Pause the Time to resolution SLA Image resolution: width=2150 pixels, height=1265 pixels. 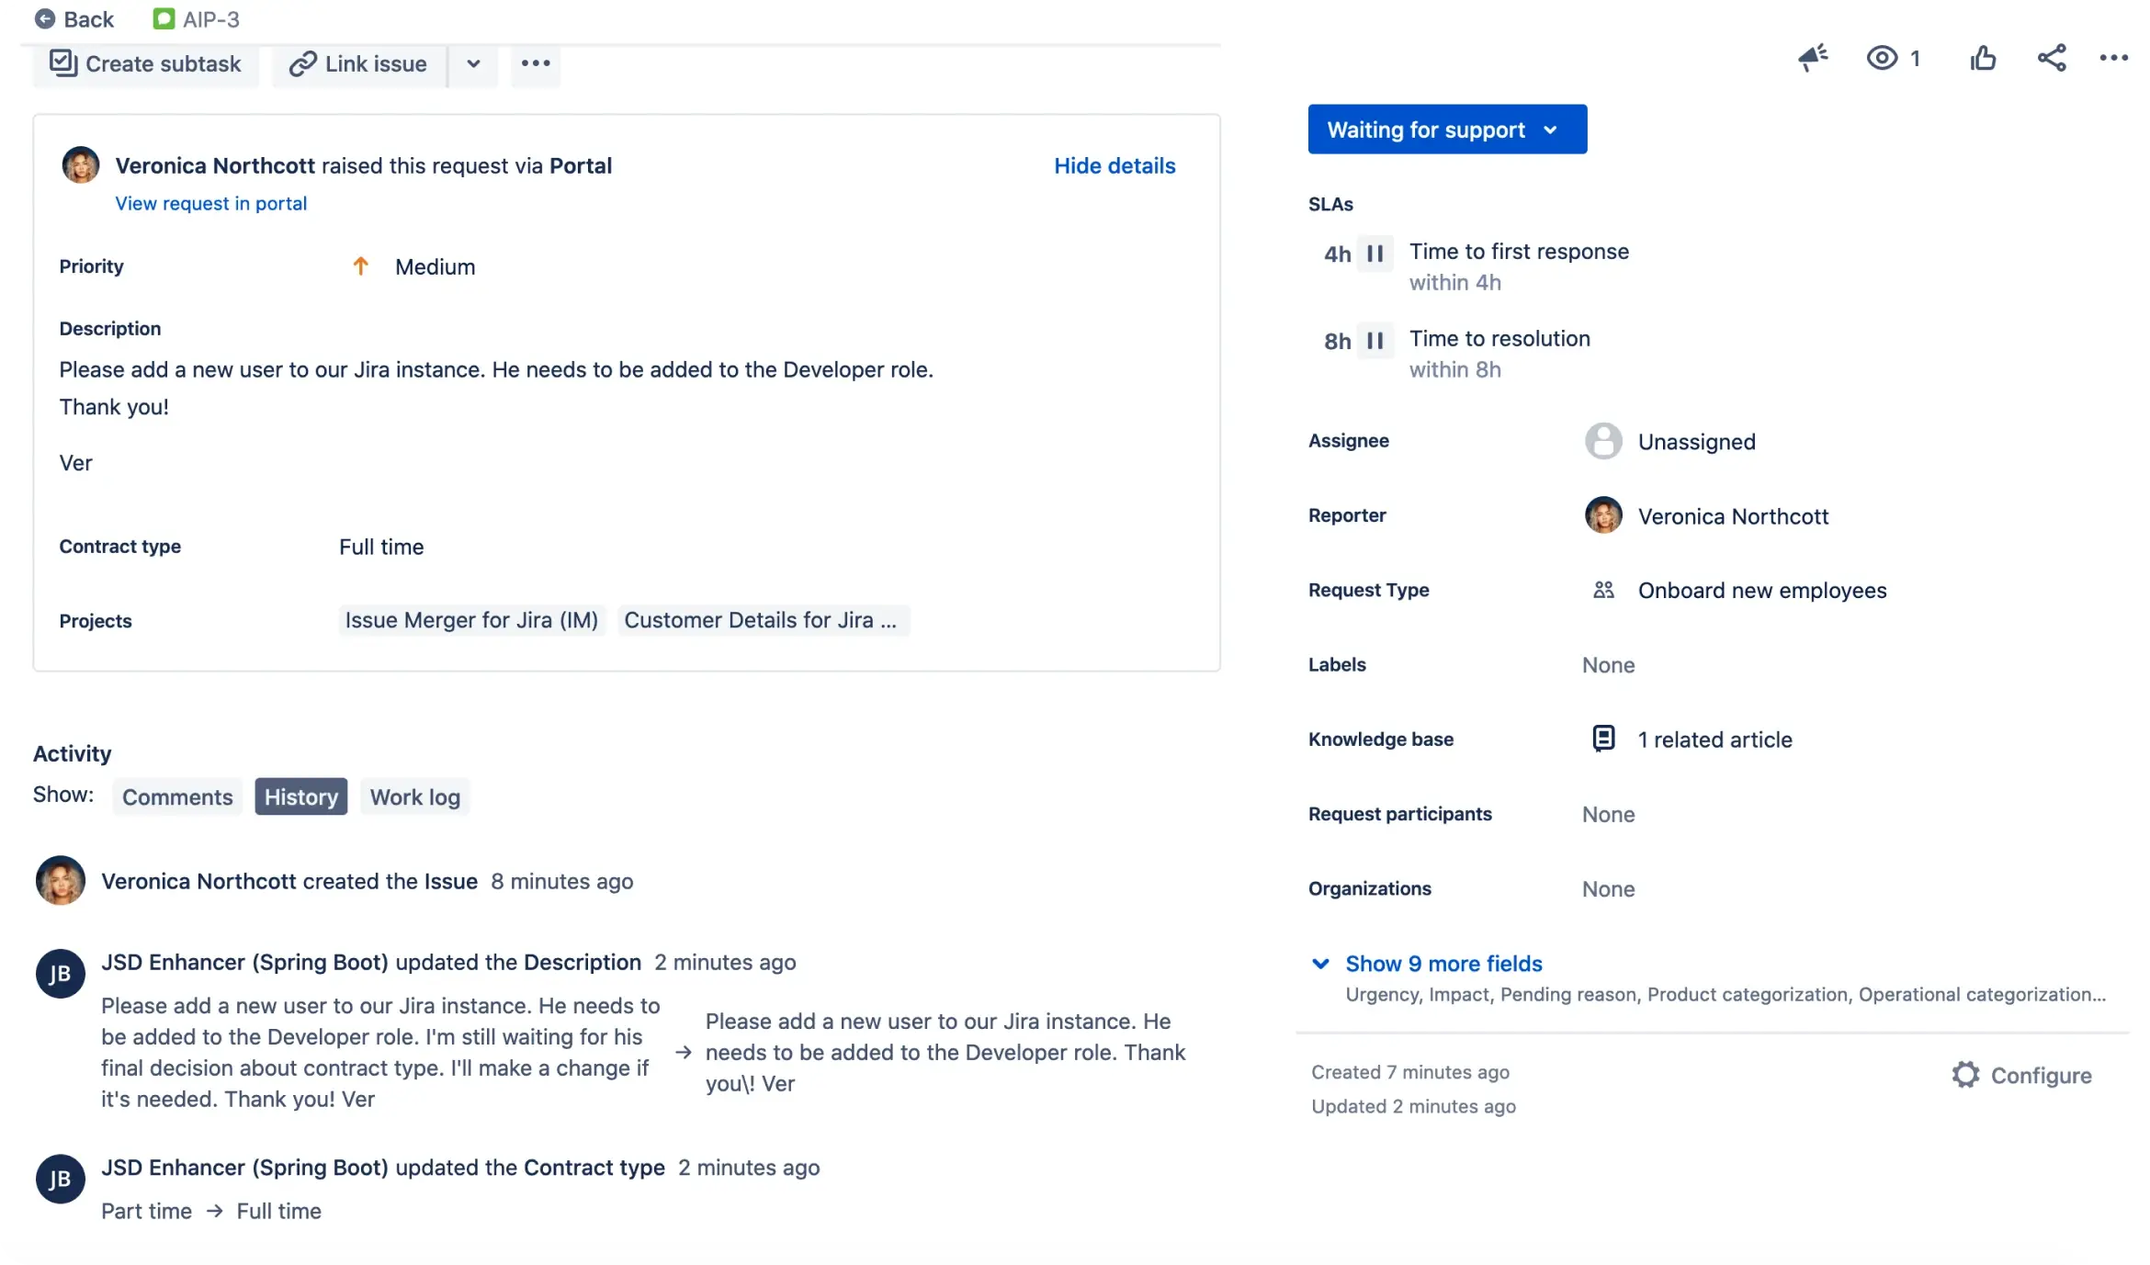[x=1375, y=341]
